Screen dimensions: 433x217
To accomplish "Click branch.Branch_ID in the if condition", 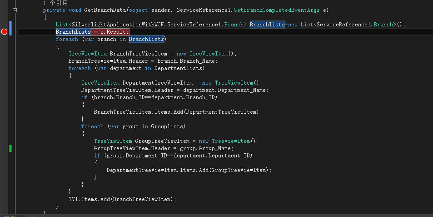I will (119, 97).
